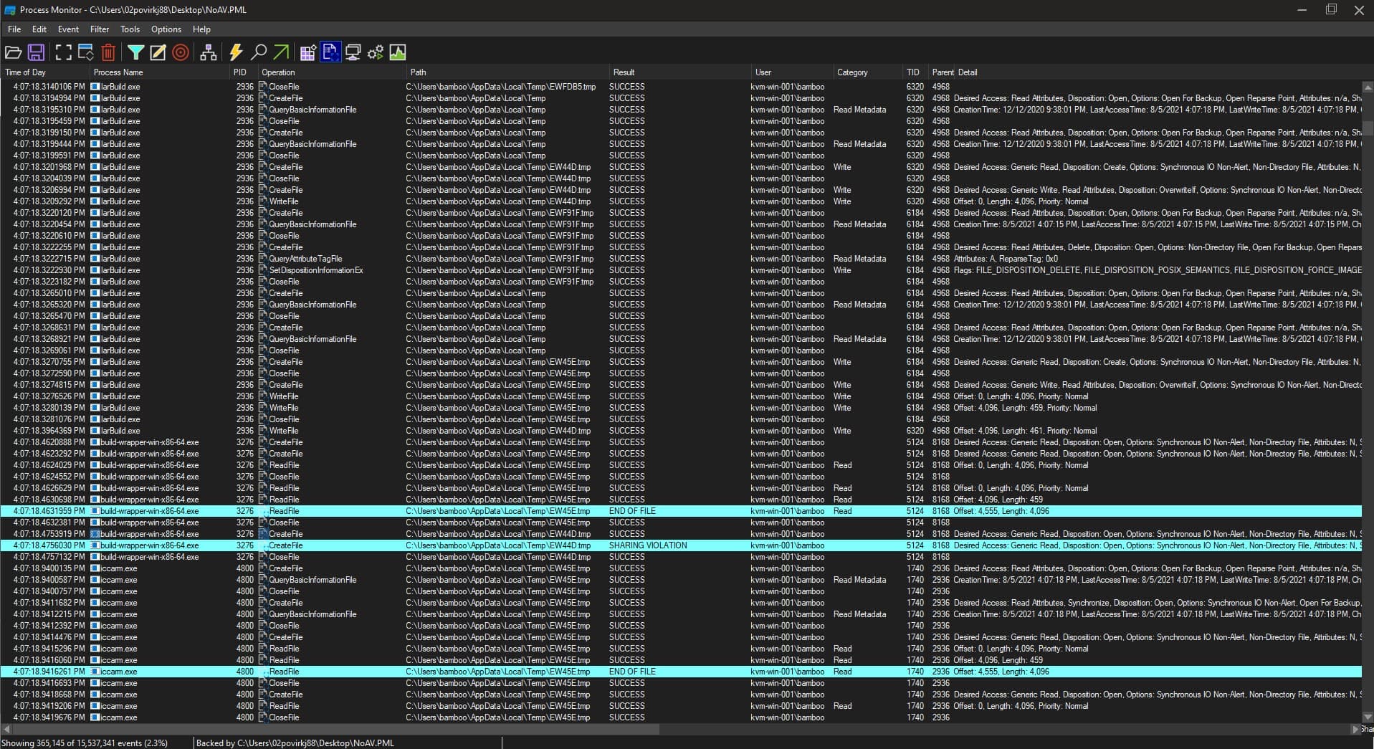Open the File menu
The height and width of the screenshot is (749, 1374).
click(14, 29)
